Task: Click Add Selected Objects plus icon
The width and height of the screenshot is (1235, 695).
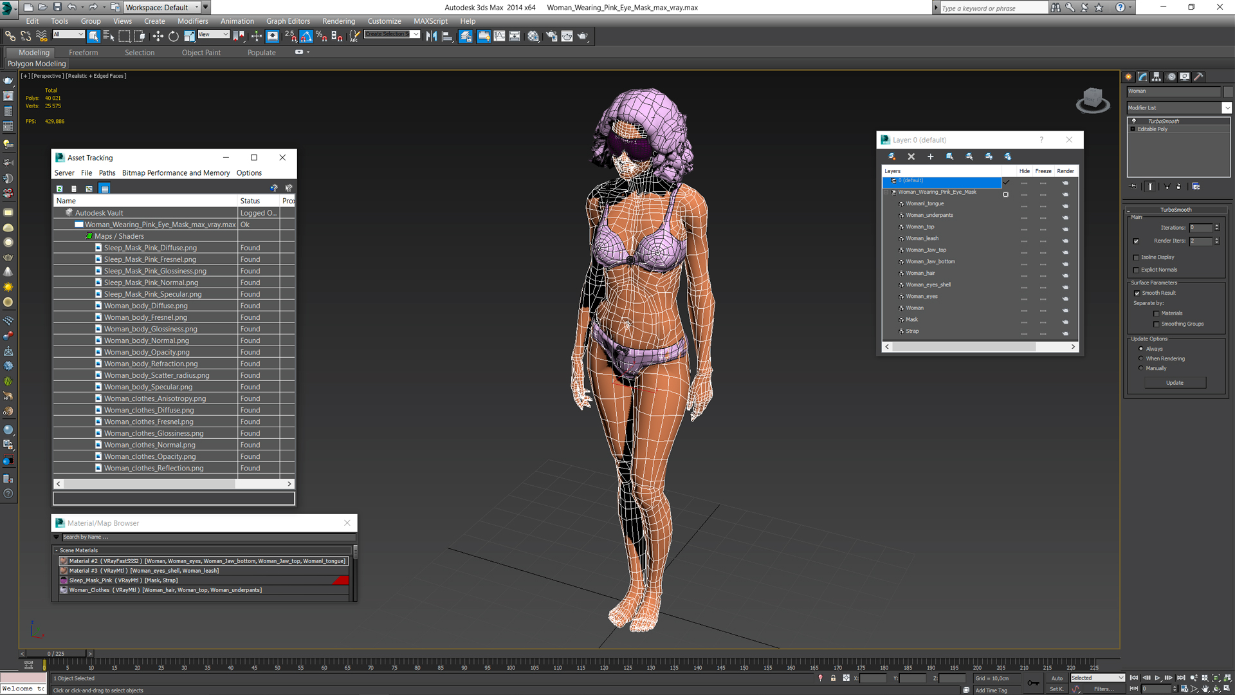Action: 930,156
